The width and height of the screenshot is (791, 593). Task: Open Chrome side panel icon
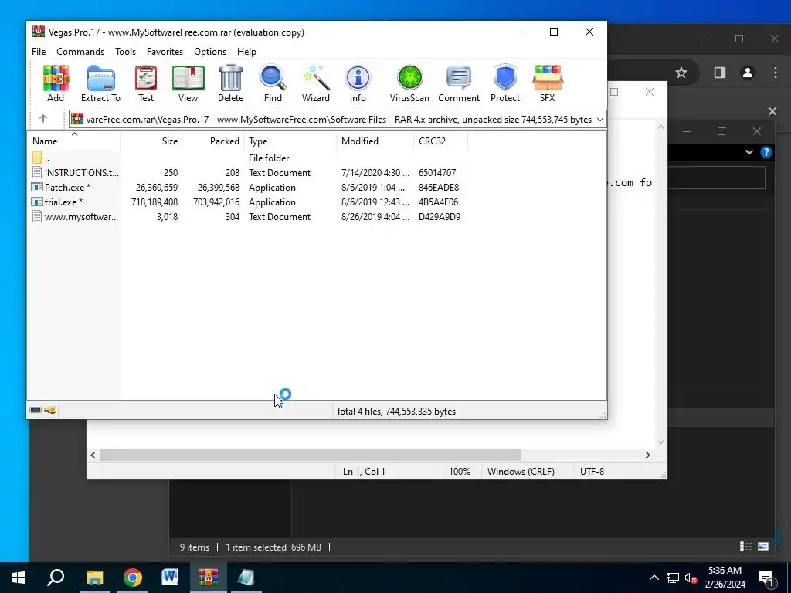coord(720,73)
